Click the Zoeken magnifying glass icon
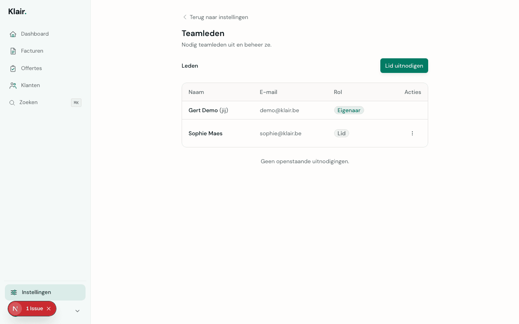 (12, 103)
